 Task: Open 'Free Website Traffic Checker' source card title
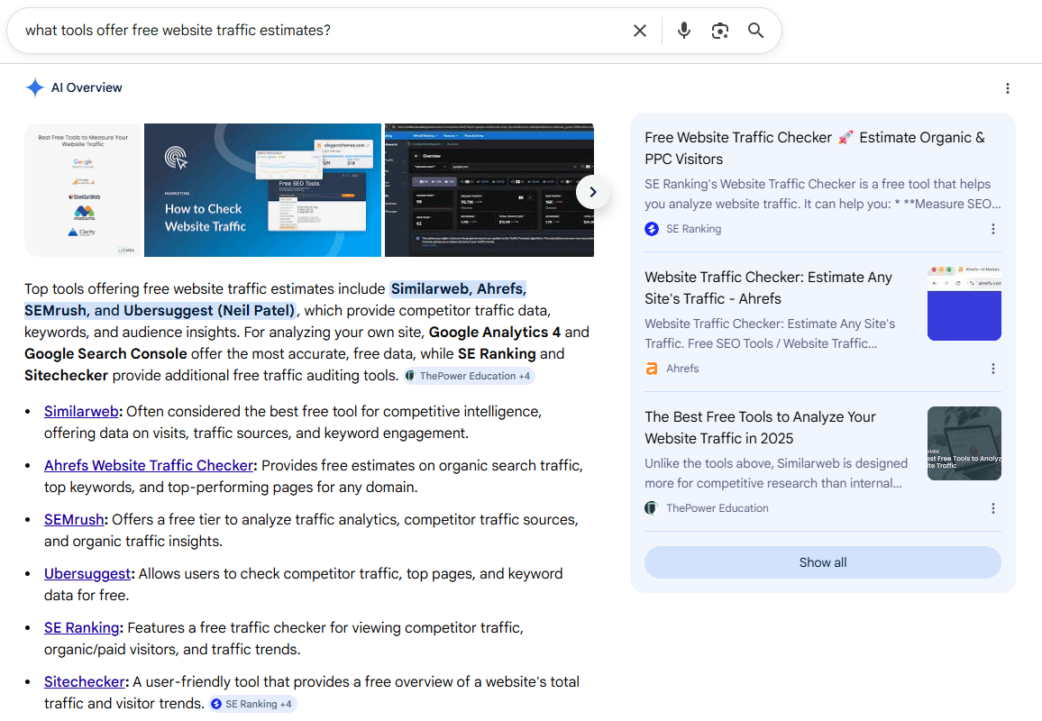[815, 148]
